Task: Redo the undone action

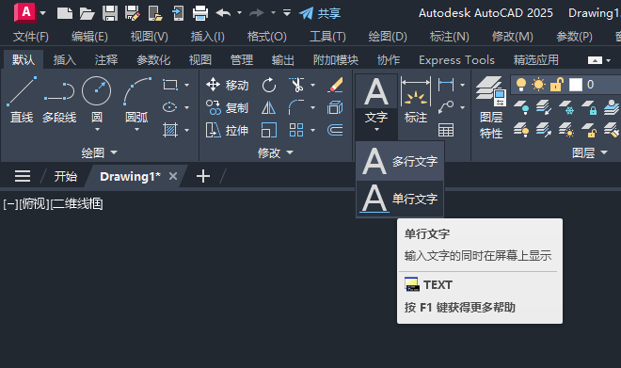Action: coord(257,13)
